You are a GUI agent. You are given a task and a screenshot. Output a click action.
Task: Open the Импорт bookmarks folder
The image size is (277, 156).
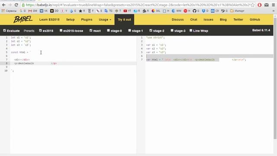coord(237,11)
